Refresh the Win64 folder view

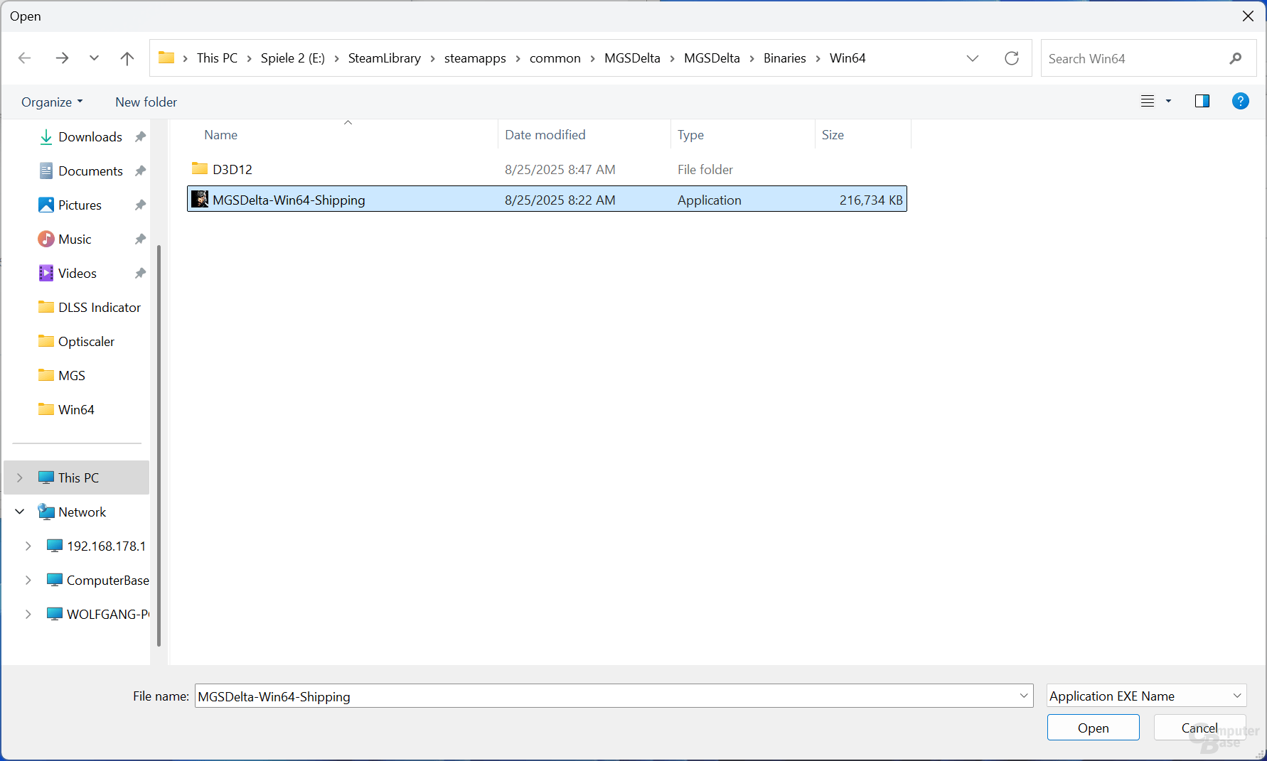(x=1011, y=58)
